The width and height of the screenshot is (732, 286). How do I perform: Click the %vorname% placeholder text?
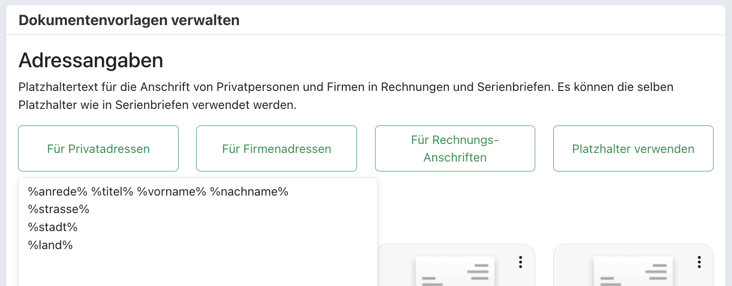pos(171,192)
